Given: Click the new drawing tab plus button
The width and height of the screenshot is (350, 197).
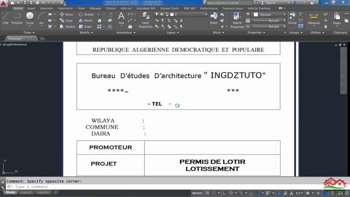Looking at the screenshot, I should pos(42,38).
